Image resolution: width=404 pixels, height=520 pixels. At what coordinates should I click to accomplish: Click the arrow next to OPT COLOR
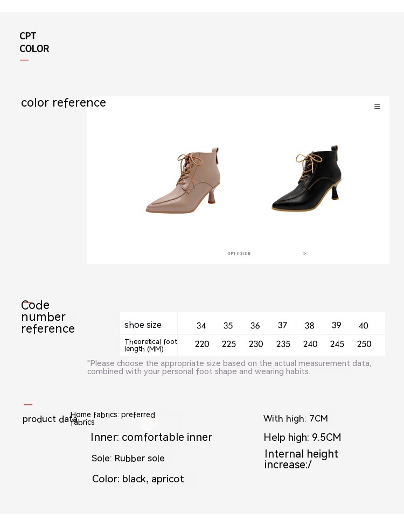click(304, 254)
